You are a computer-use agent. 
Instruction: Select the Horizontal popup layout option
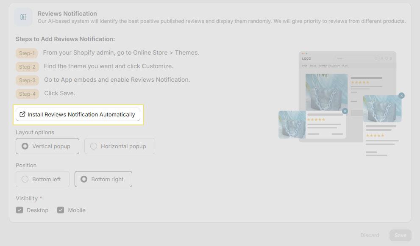[120, 146]
